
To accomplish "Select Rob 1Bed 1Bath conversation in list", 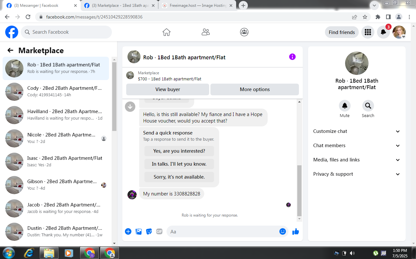I will 56,68.
